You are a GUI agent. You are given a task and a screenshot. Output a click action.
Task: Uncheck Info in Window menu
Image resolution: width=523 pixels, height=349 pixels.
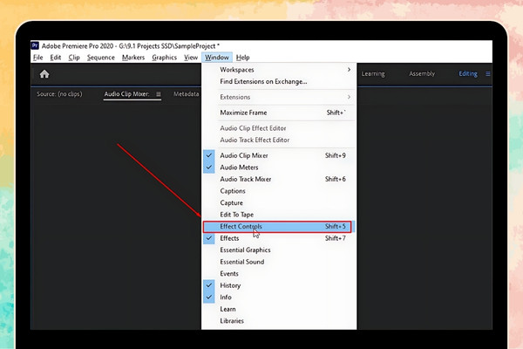tap(279, 298)
